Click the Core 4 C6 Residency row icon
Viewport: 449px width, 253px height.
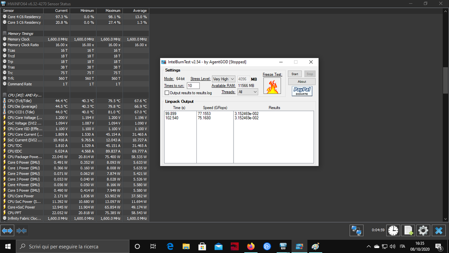coord(5,17)
